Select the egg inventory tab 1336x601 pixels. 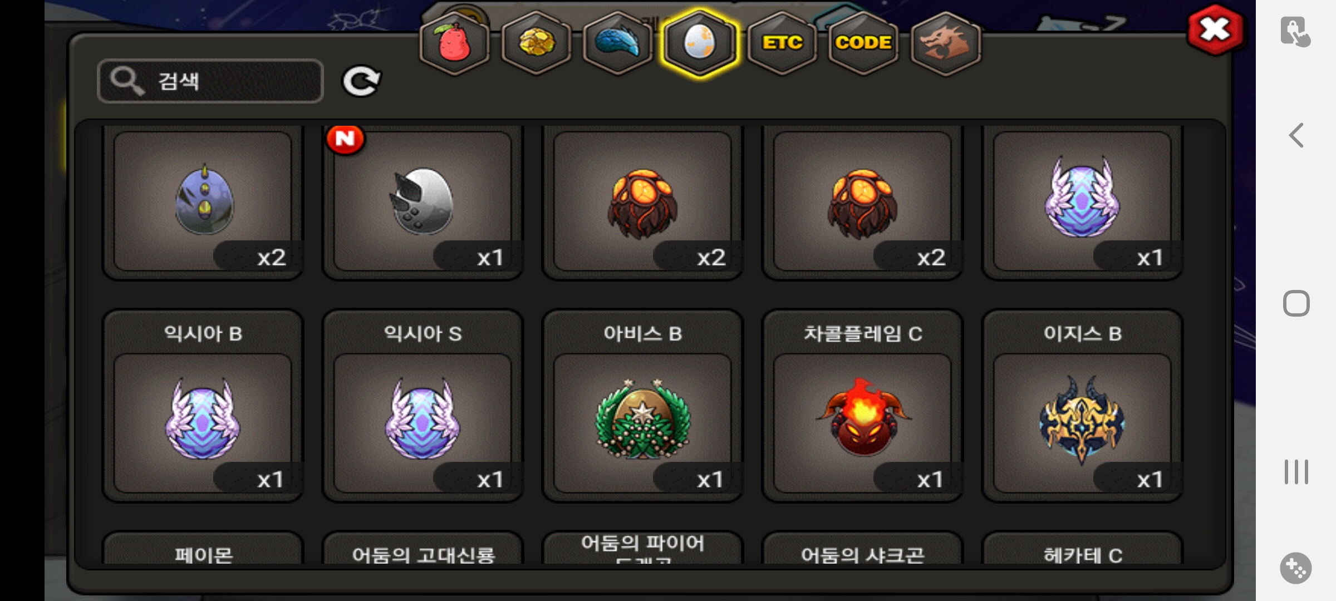pyautogui.click(x=700, y=43)
